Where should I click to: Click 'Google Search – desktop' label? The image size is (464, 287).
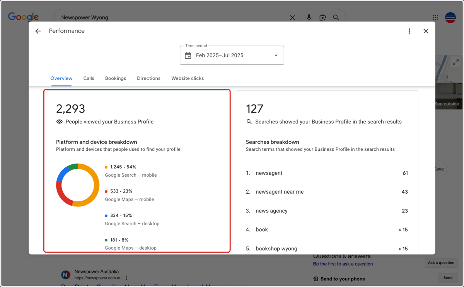pyautogui.click(x=132, y=224)
